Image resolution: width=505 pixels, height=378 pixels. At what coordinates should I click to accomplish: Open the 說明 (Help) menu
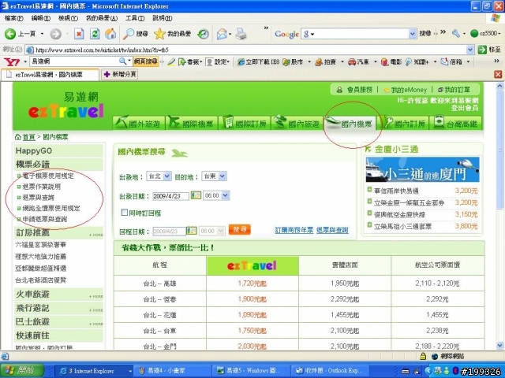tap(162, 18)
